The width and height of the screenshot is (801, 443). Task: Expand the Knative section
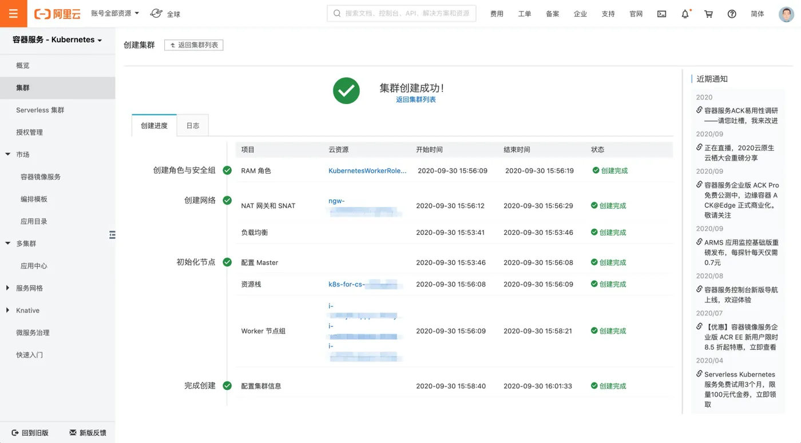(8, 310)
